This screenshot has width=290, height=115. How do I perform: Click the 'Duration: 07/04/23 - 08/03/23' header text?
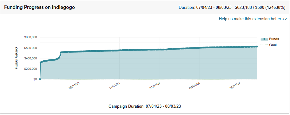[x=205, y=8]
